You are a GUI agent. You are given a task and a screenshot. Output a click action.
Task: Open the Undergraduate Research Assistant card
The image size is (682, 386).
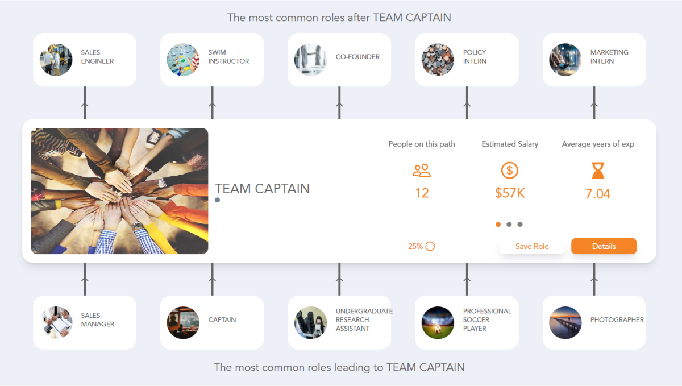click(339, 322)
